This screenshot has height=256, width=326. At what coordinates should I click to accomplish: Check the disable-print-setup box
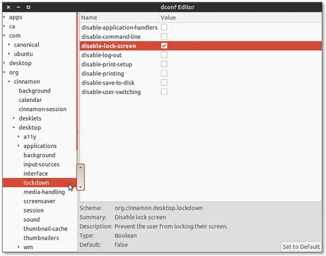coord(164,64)
